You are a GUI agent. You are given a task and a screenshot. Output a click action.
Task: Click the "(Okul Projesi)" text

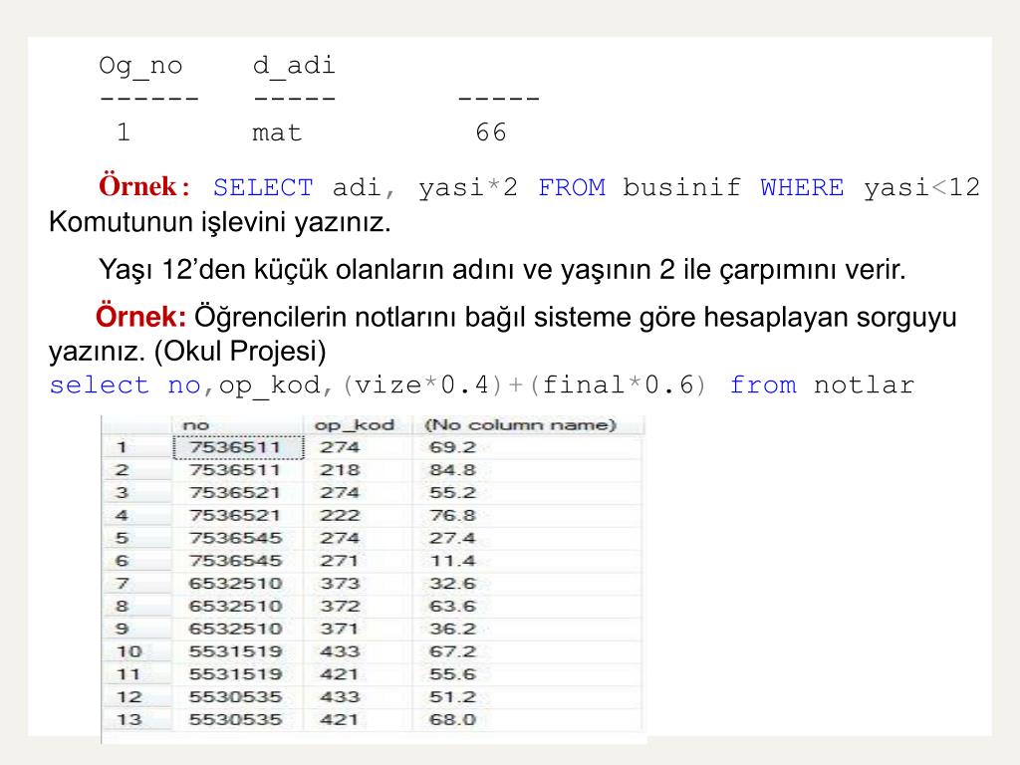pos(240,352)
